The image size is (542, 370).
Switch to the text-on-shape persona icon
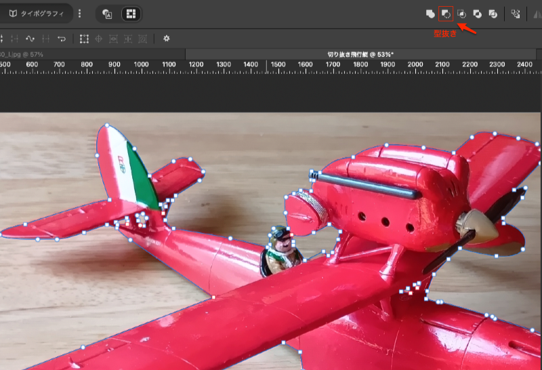(x=107, y=14)
